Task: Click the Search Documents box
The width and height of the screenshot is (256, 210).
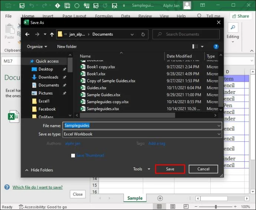Action: [186, 34]
